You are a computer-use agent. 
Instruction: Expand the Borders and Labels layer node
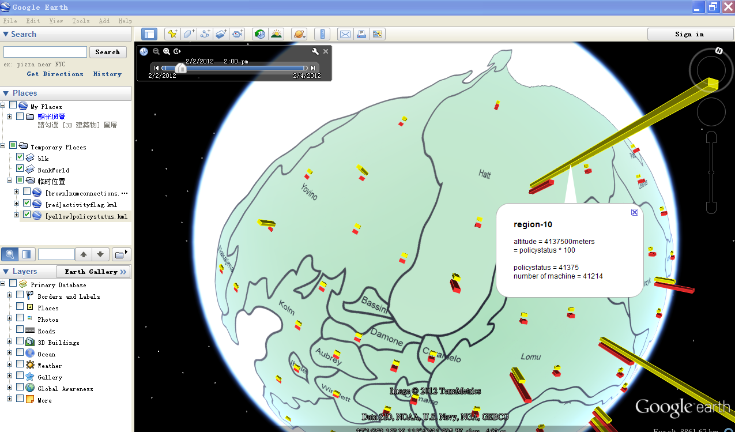pos(10,295)
